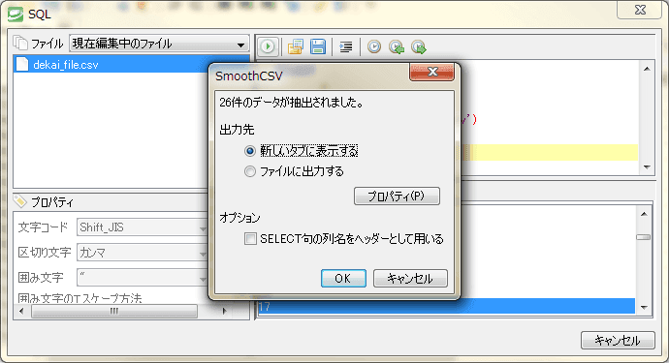Run the SQL query with play icon
The height and width of the screenshot is (363, 669).
pos(268,46)
